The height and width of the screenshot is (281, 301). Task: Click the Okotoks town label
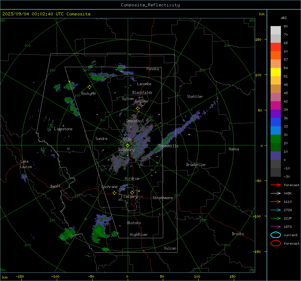point(134,223)
